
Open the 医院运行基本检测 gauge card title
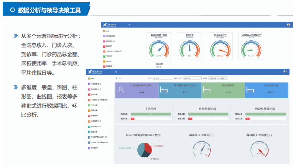(159, 35)
